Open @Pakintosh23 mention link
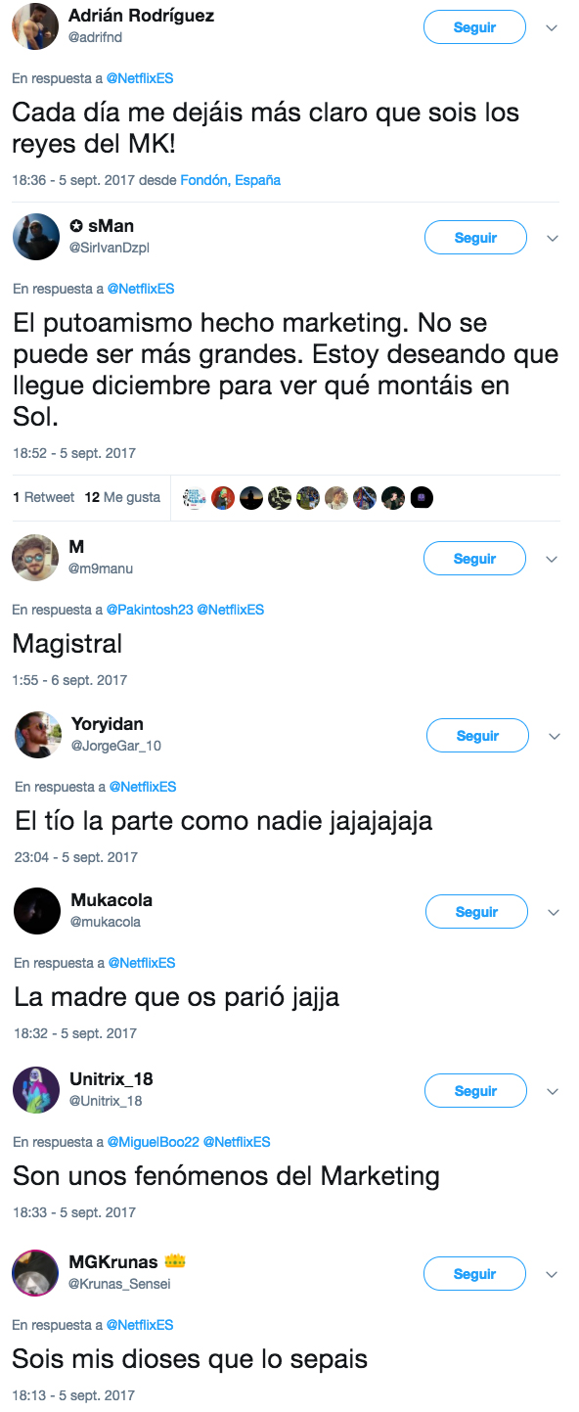 (150, 610)
